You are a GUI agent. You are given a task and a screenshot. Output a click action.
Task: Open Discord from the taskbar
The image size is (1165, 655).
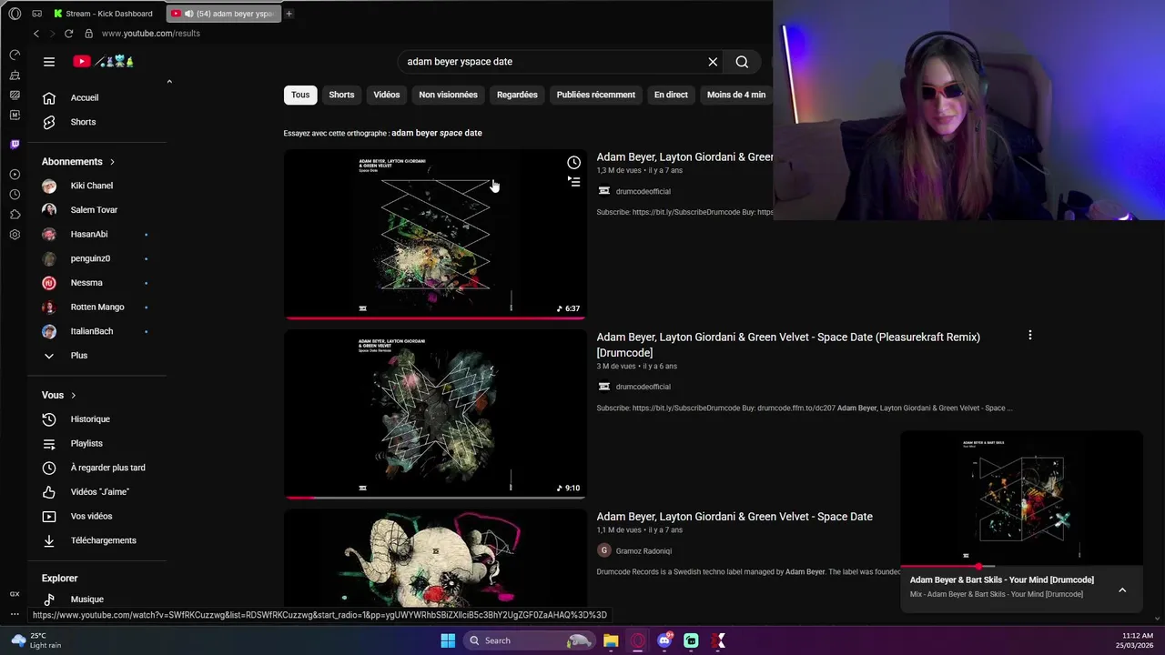point(664,640)
